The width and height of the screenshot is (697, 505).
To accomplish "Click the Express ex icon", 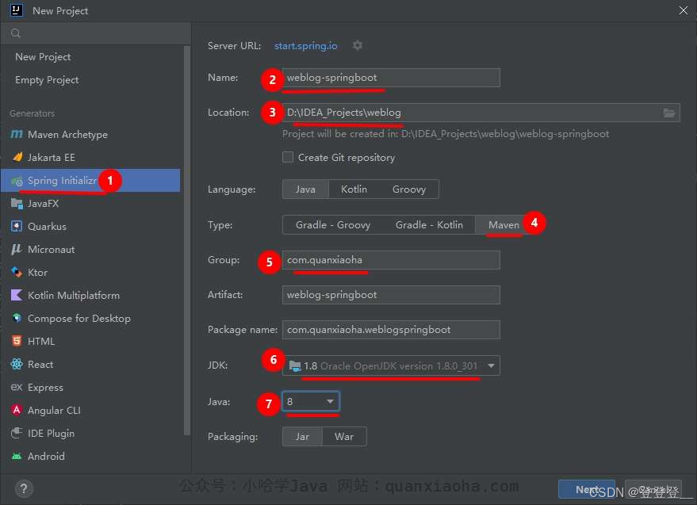I will [x=17, y=387].
